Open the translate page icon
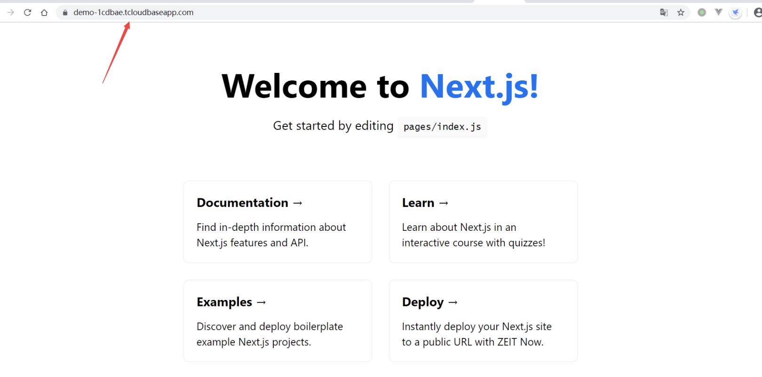Viewport: 762px width, 377px height. 664,12
